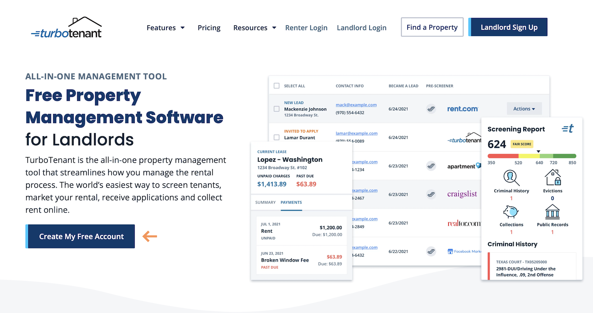The width and height of the screenshot is (593, 313).
Task: Click the Facebook Marketplace icon
Action: point(450,251)
